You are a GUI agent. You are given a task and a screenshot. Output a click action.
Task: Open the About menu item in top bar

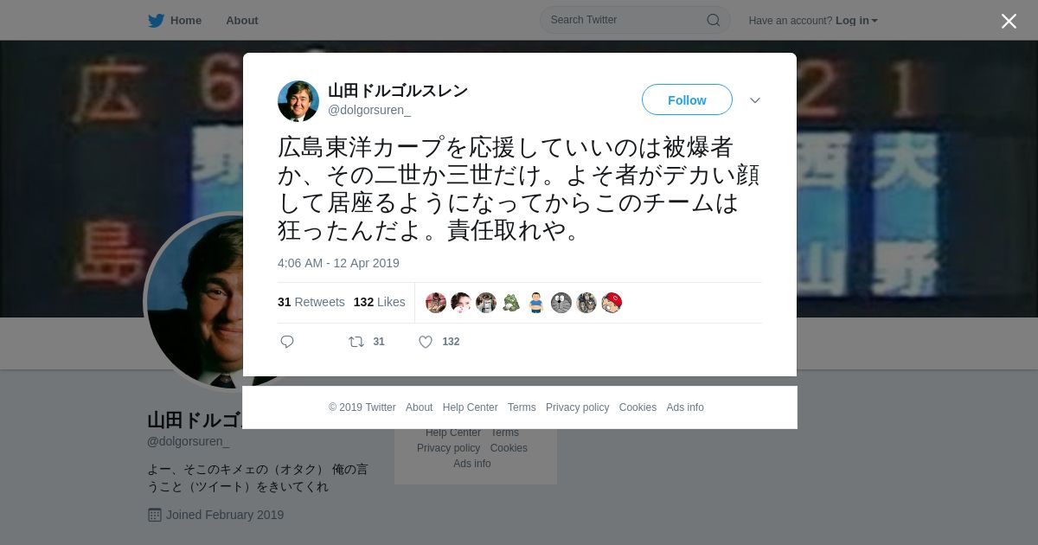[242, 21]
